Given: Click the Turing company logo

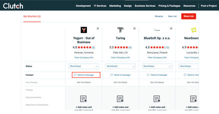Looking at the screenshot, I should pyautogui.click(x=120, y=30).
